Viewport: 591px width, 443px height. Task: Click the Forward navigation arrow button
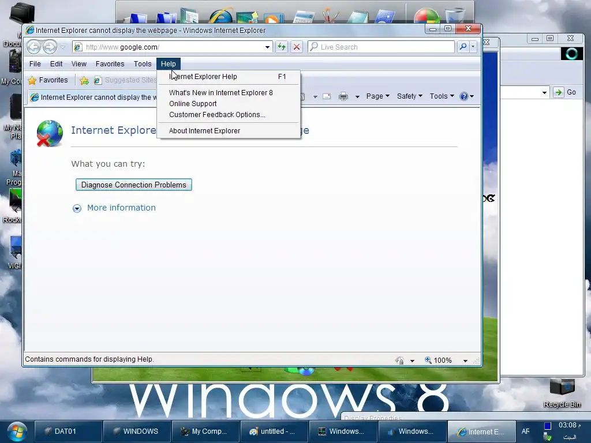(50, 47)
